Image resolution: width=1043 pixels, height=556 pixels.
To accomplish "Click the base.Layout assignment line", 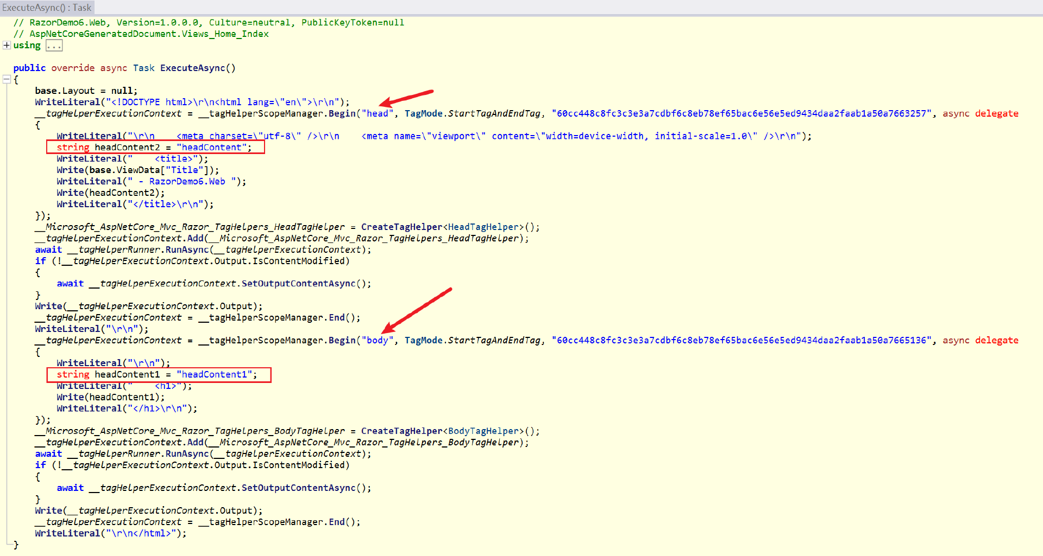I will coord(86,91).
